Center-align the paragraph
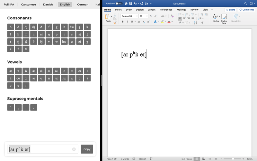The height and width of the screenshot is (161, 257). click(x=184, y=19)
